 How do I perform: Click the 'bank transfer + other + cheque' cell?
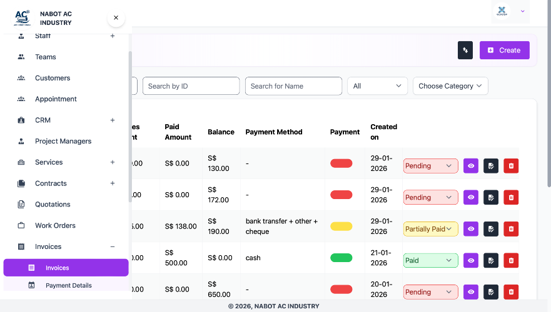281,226
